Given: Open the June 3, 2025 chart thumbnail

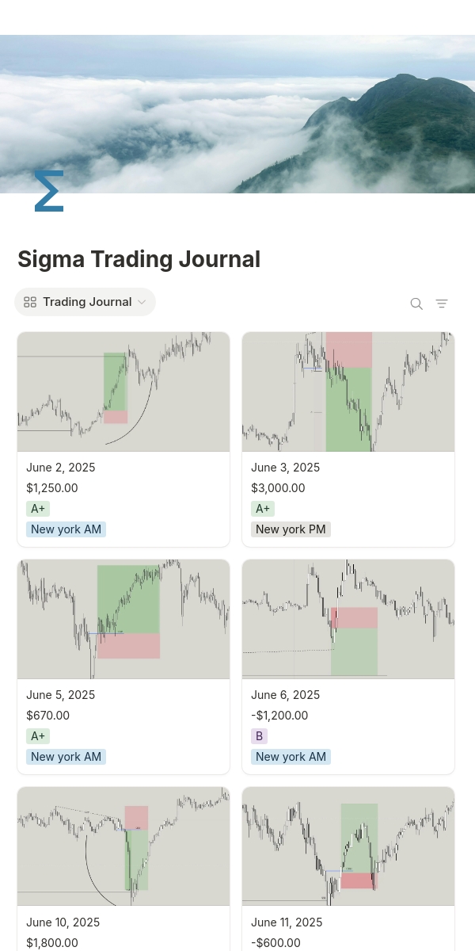Looking at the screenshot, I should click(x=348, y=391).
